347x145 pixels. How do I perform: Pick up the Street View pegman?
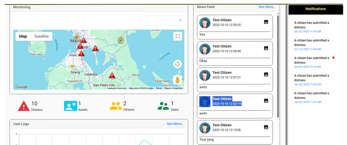177,80
